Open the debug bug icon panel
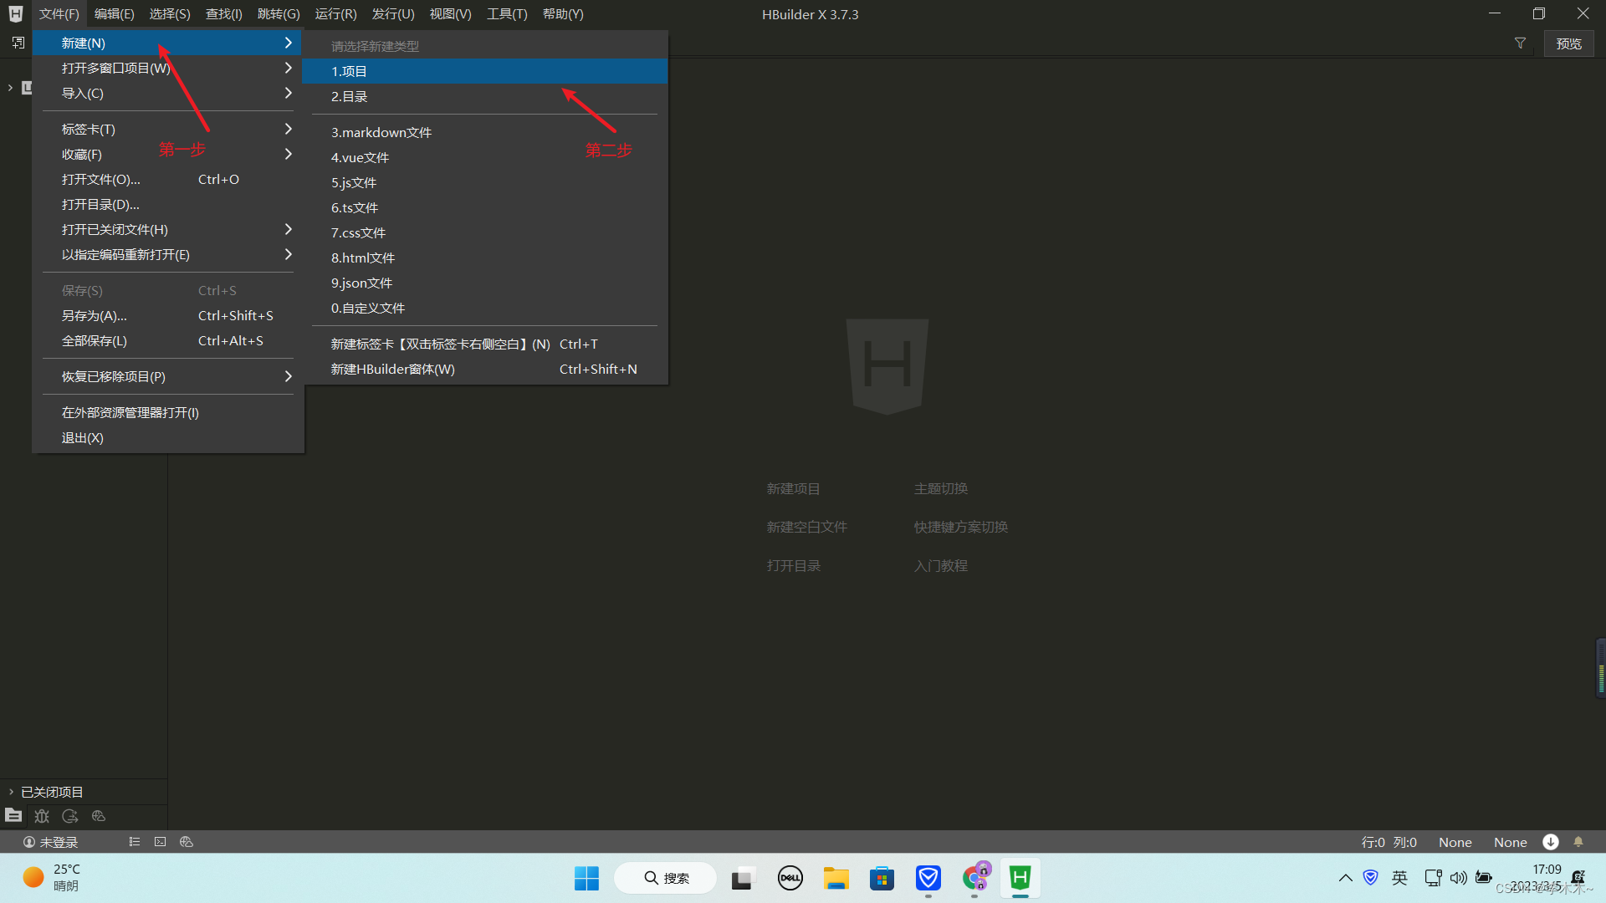This screenshot has height=903, width=1606. click(42, 816)
